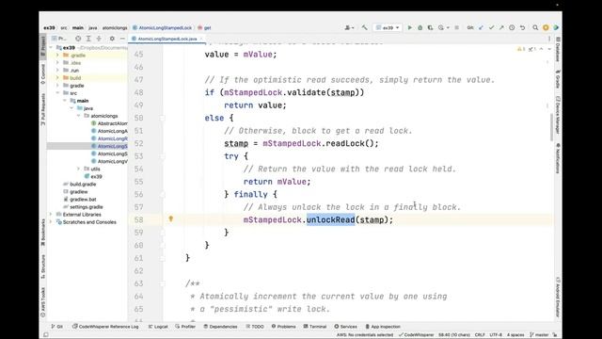
Task: Go to next highlighted error arrow
Action: (549, 49)
